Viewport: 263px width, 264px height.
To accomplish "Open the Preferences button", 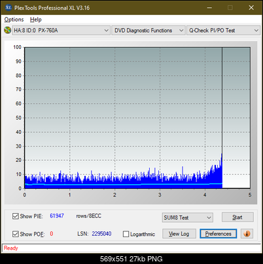I will coord(219,234).
